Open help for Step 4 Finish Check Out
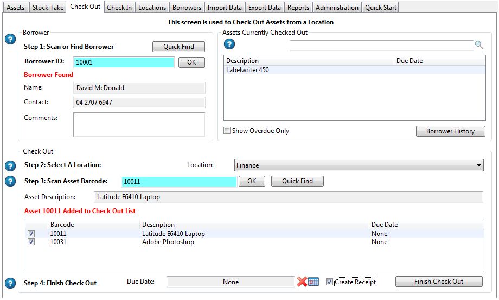499x300 pixels. (x=10, y=283)
